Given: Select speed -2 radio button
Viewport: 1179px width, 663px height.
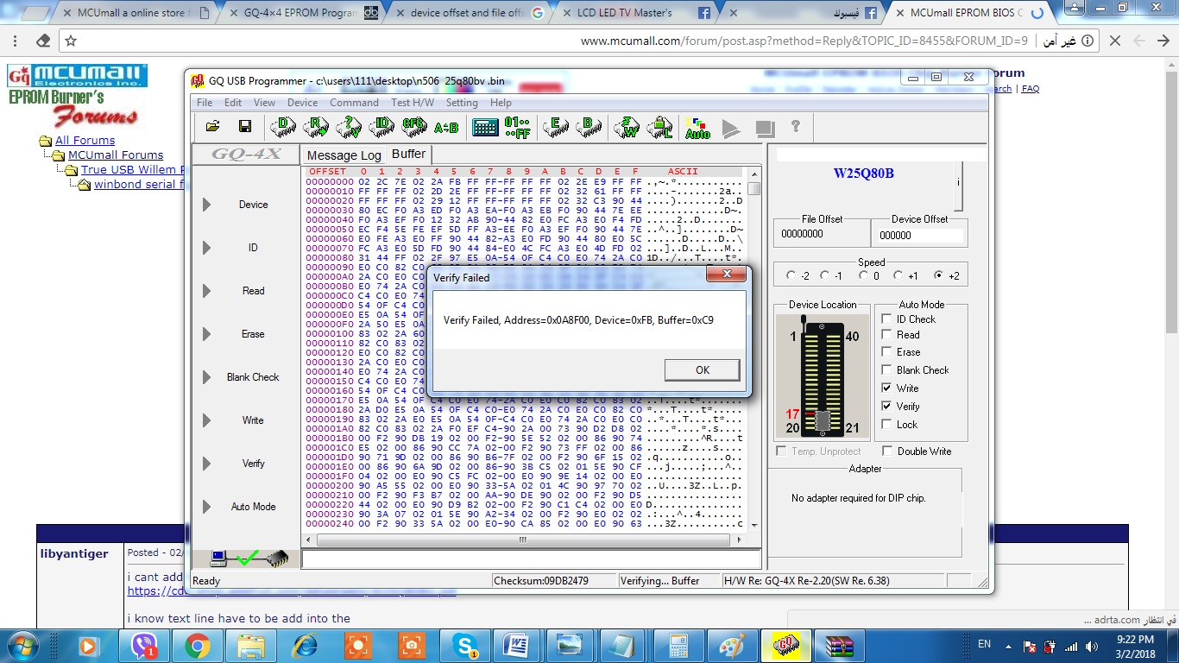Looking at the screenshot, I should point(791,276).
